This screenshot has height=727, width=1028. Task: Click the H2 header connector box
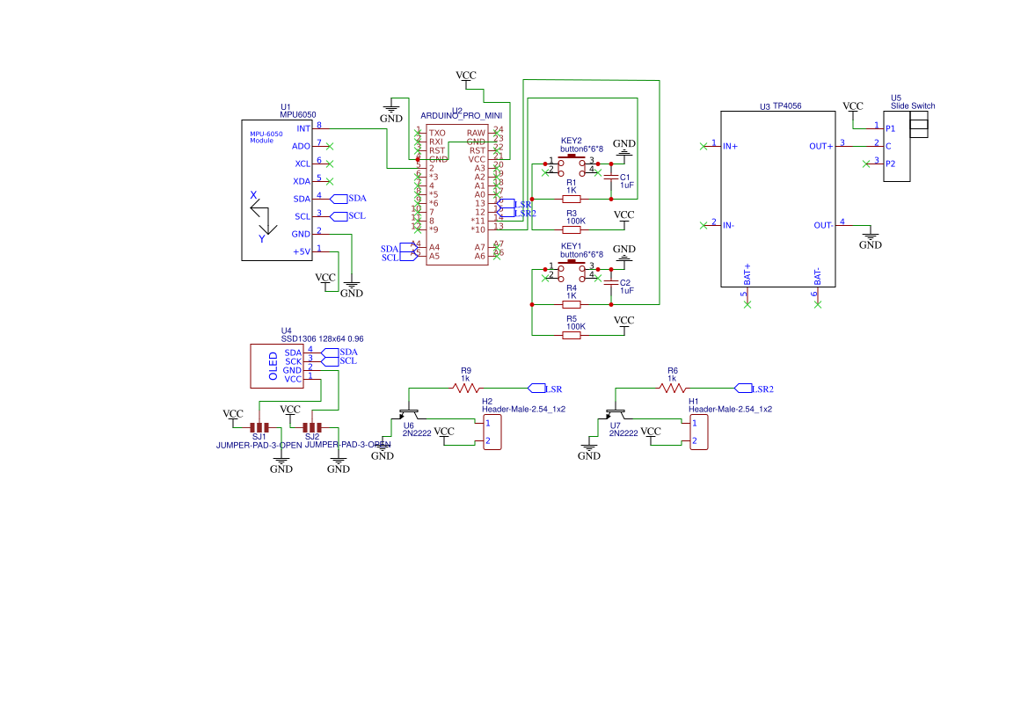(x=492, y=432)
